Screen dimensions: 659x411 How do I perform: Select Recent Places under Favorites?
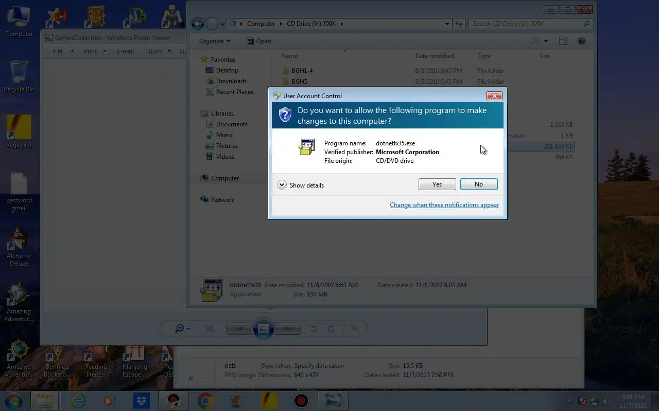point(230,92)
